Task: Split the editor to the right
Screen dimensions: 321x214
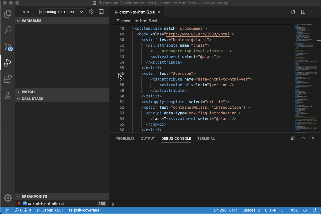Action: point(303,12)
